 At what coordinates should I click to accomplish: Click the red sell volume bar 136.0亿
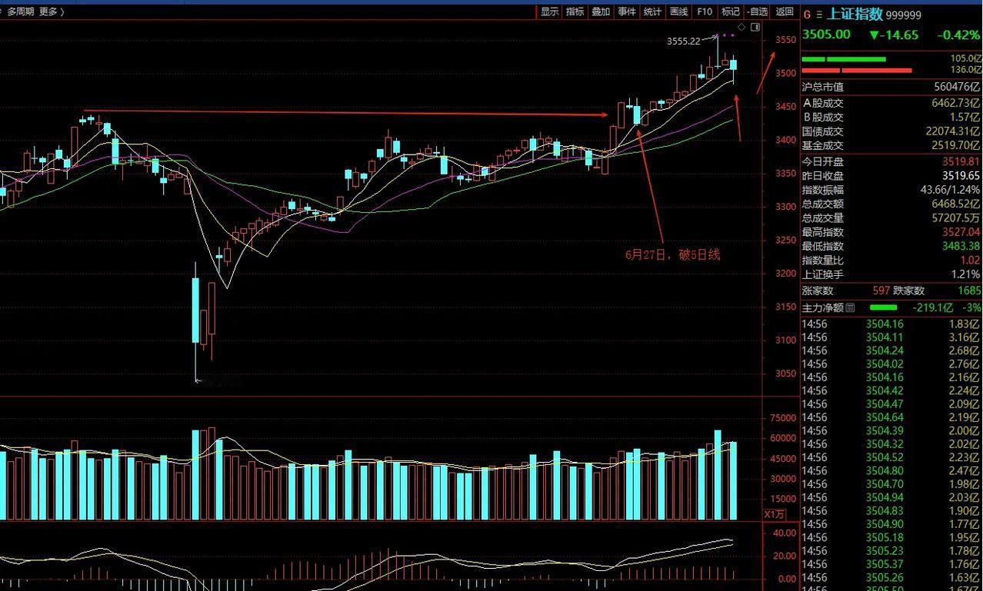(x=857, y=70)
